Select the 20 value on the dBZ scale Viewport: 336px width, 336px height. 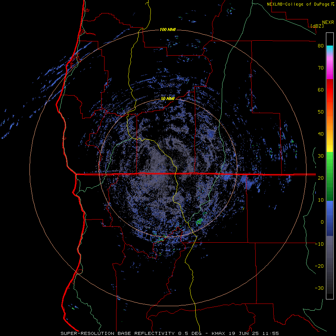pyautogui.click(x=321, y=178)
